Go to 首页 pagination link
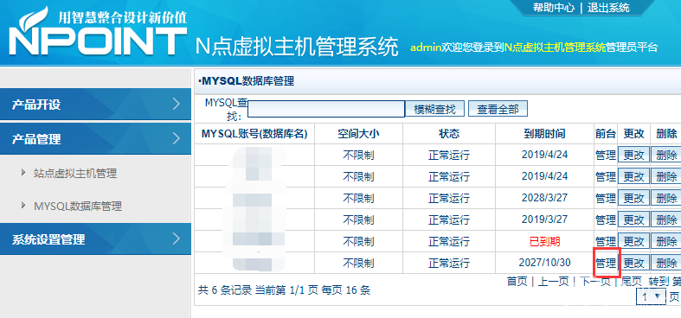The width and height of the screenshot is (681, 318). (517, 282)
